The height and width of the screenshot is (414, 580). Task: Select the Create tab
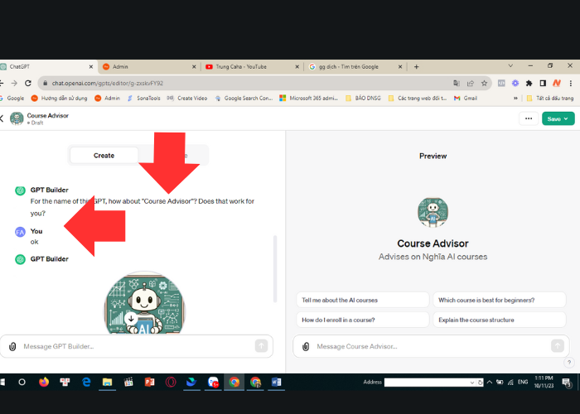click(x=104, y=155)
